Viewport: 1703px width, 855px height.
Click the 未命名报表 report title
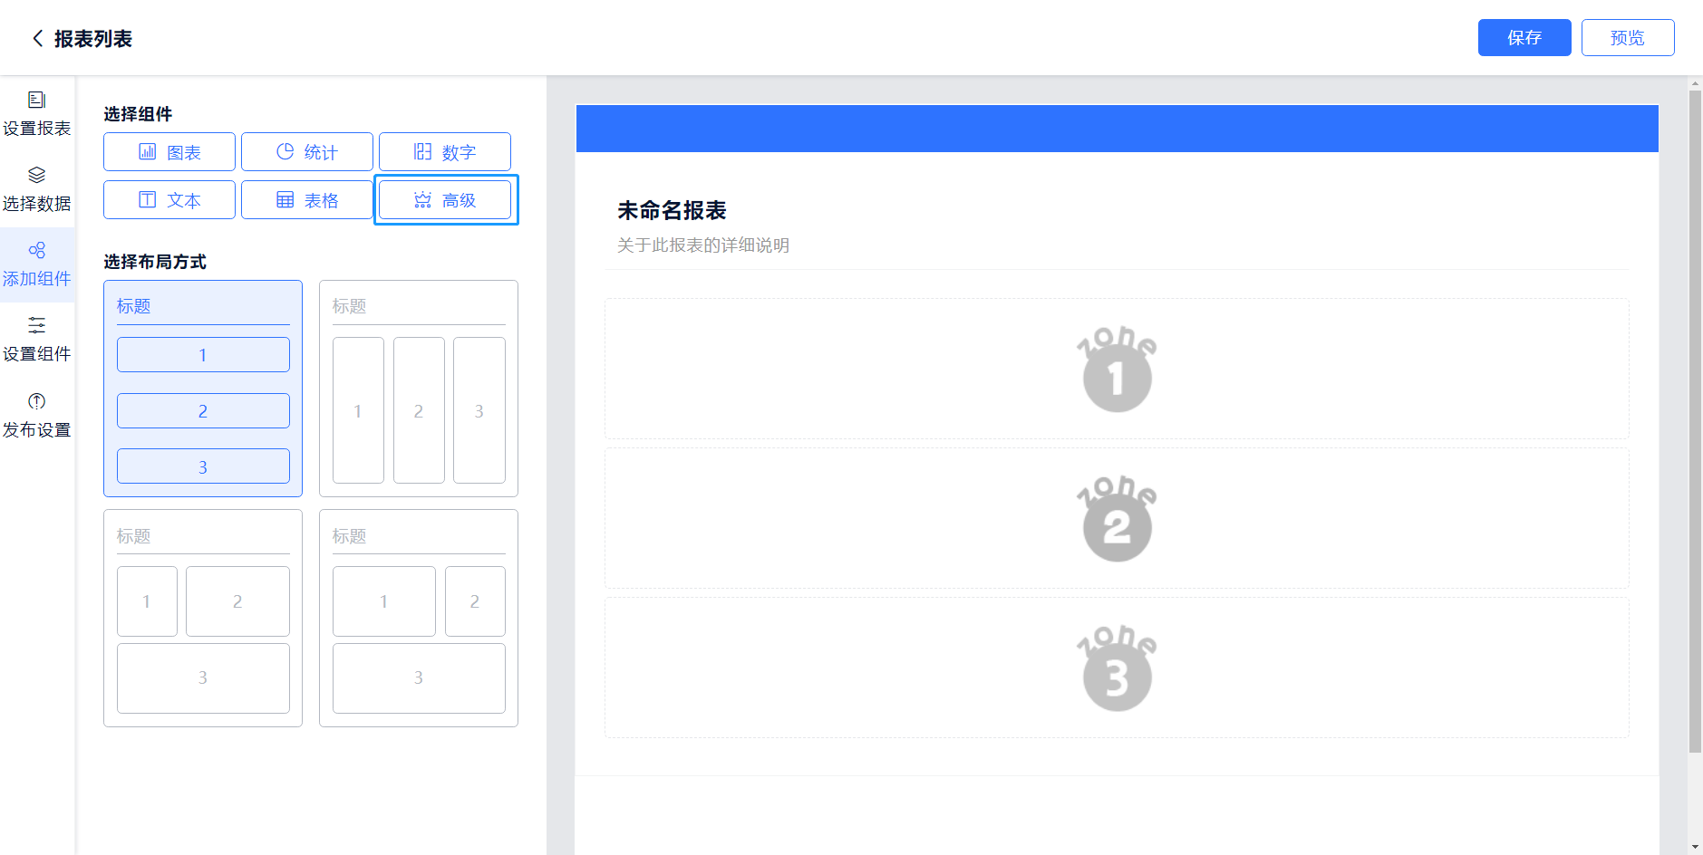pyautogui.click(x=672, y=211)
